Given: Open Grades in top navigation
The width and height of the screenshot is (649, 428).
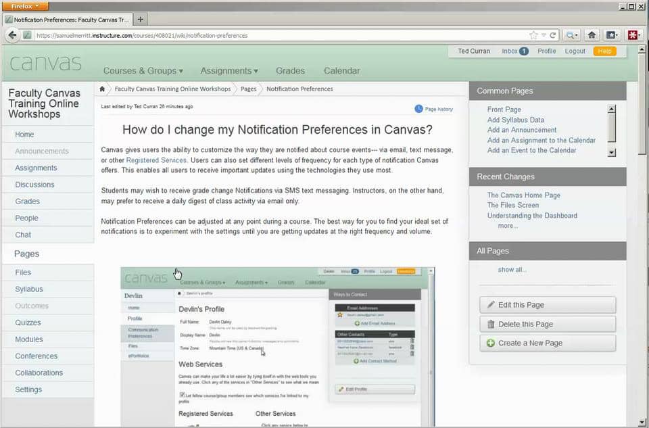Looking at the screenshot, I should pos(290,71).
